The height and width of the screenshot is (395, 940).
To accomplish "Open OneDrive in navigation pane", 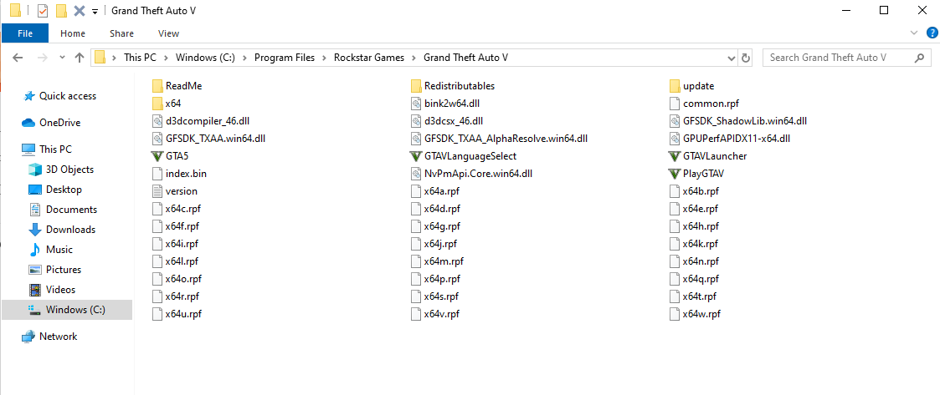I will click(59, 123).
